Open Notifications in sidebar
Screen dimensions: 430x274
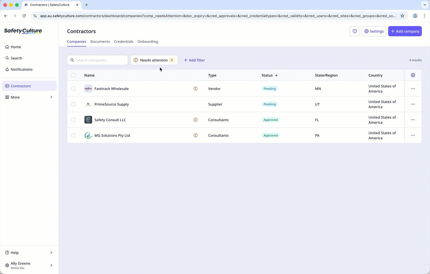click(x=29, y=69)
